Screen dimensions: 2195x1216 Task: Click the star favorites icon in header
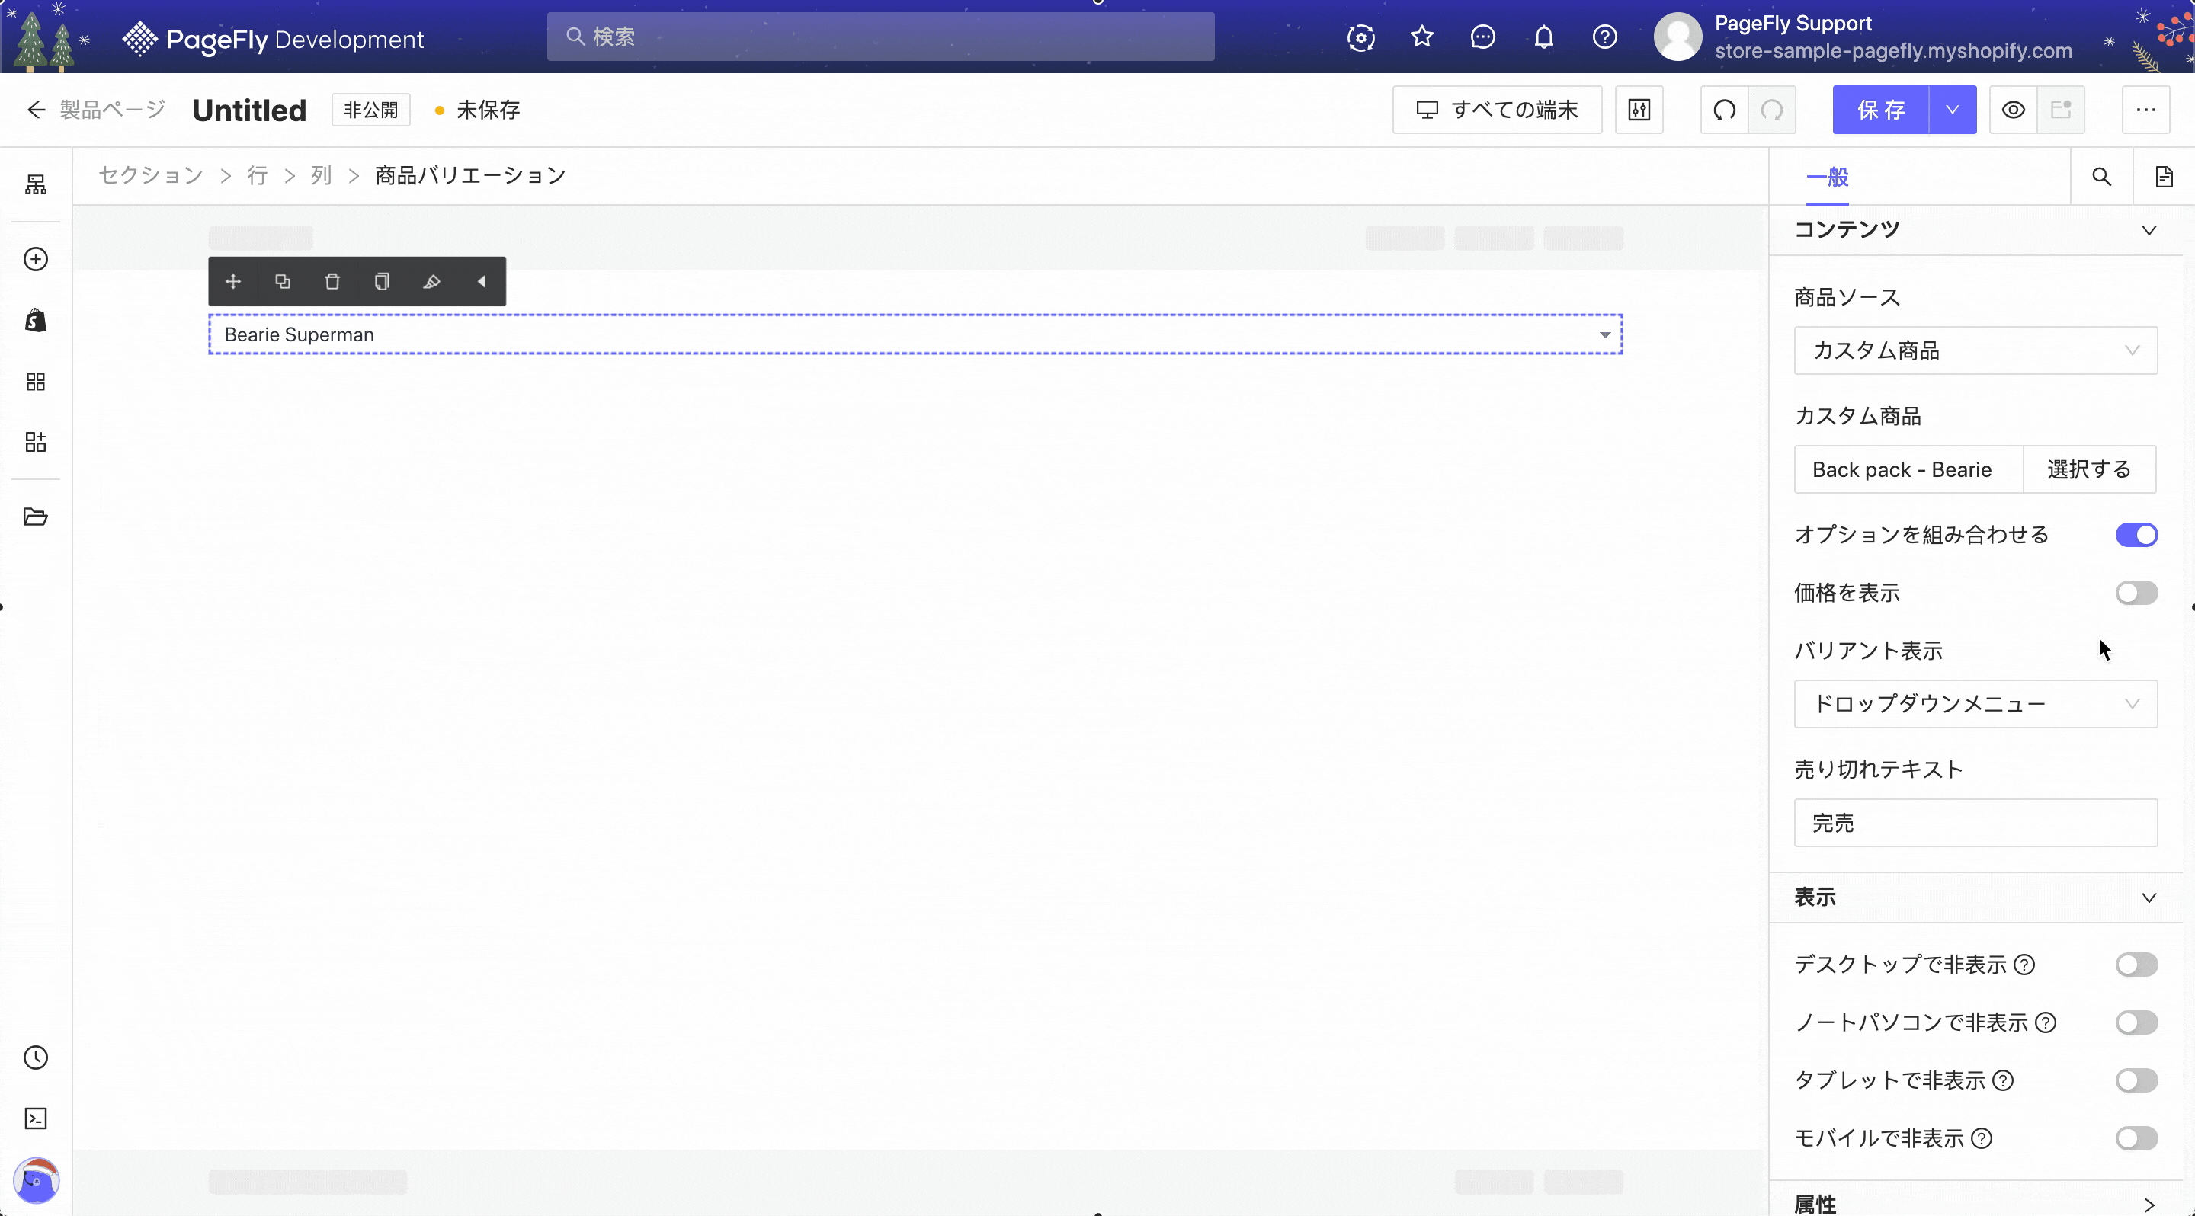coord(1422,37)
